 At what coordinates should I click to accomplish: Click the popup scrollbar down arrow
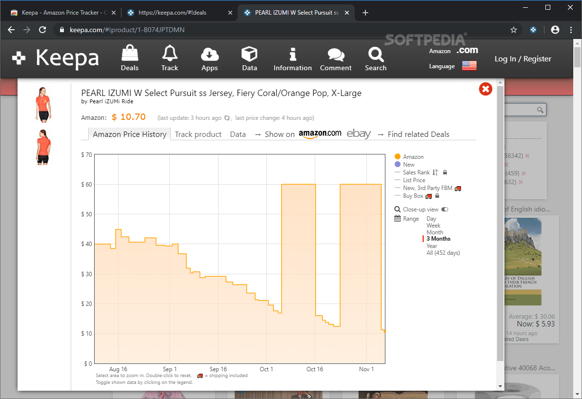point(500,386)
